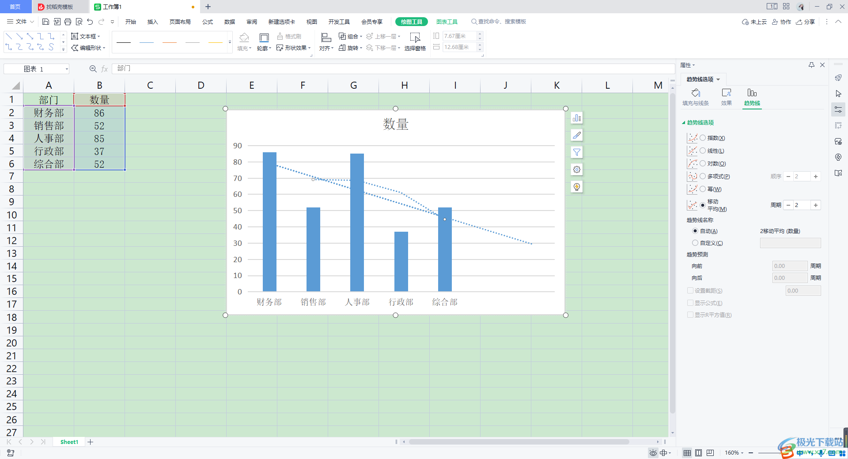848x459 pixels.
Task: Click the Collaborate (协作) button
Action: click(x=782, y=22)
